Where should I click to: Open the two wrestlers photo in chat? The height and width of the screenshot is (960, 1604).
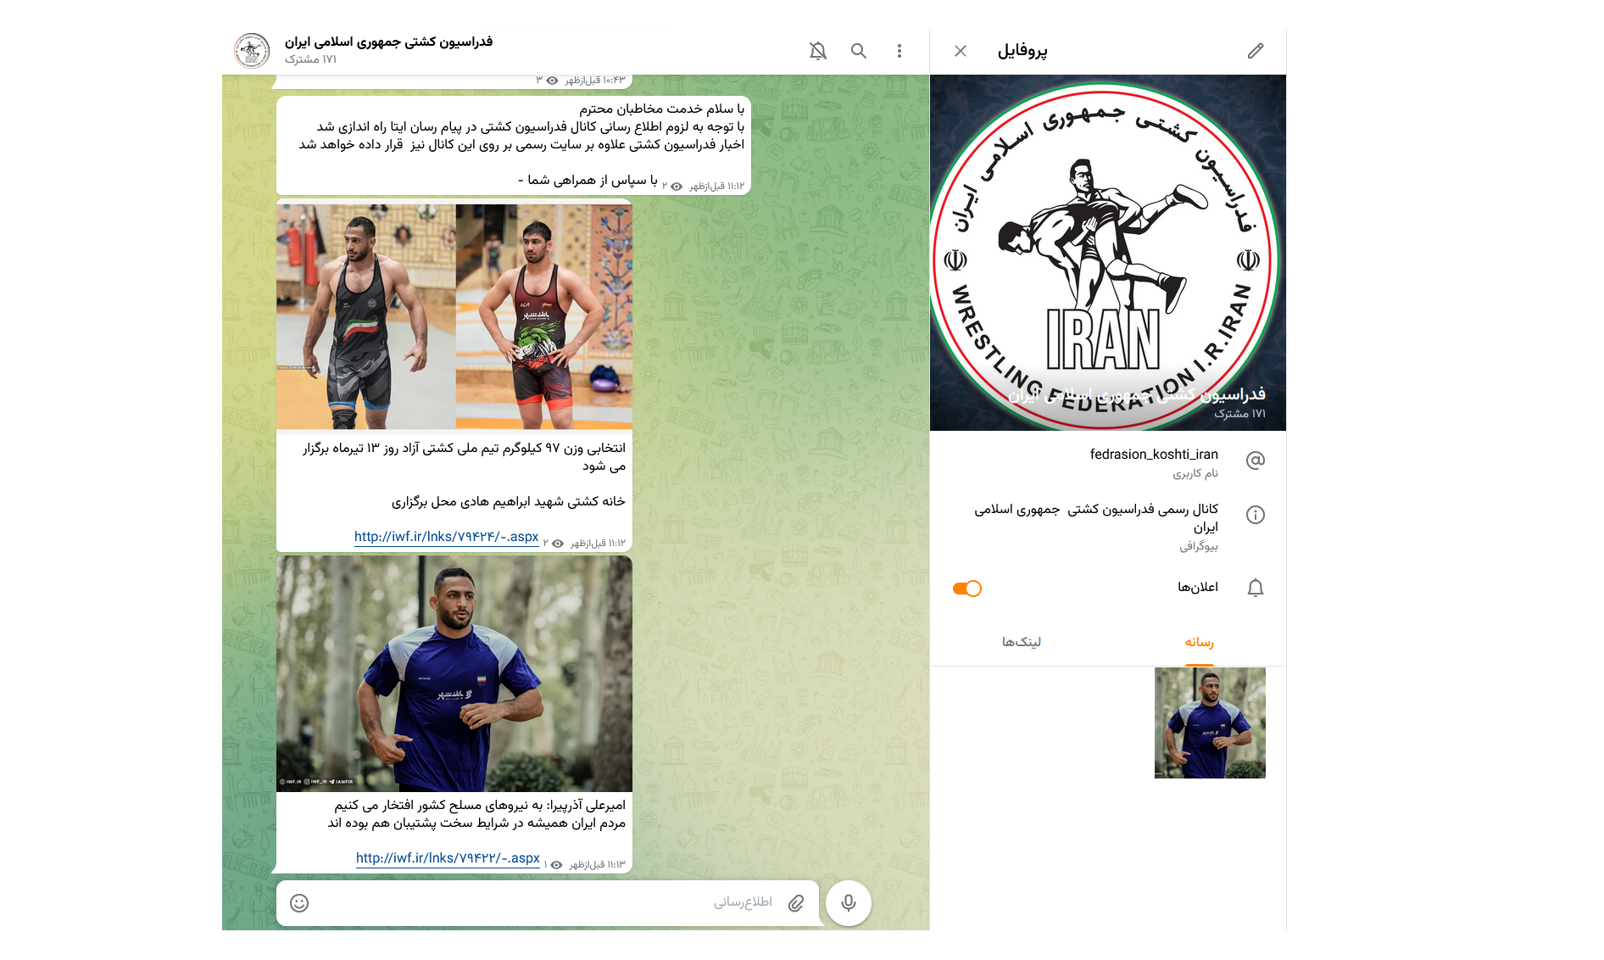tap(454, 316)
